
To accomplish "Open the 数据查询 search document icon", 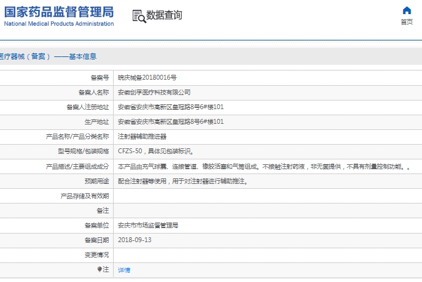I will coord(139,16).
